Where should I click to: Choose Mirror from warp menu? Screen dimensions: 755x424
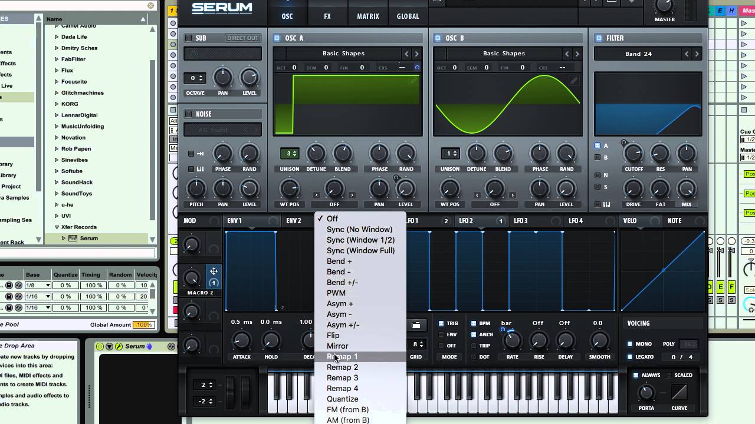[360, 346]
